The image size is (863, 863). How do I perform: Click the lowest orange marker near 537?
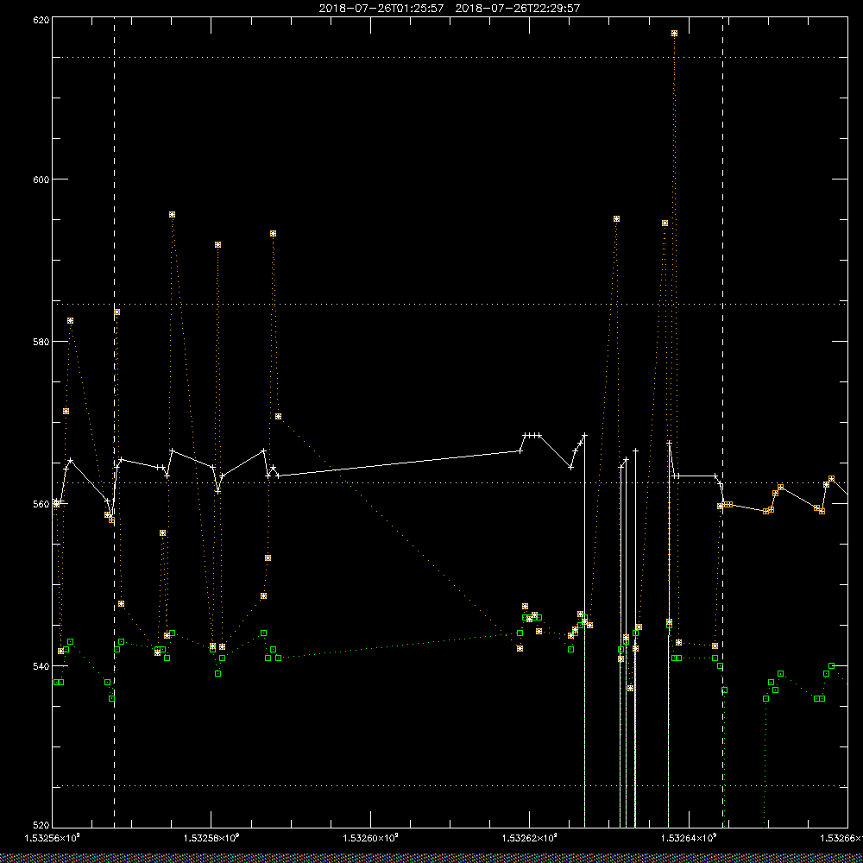click(630, 688)
